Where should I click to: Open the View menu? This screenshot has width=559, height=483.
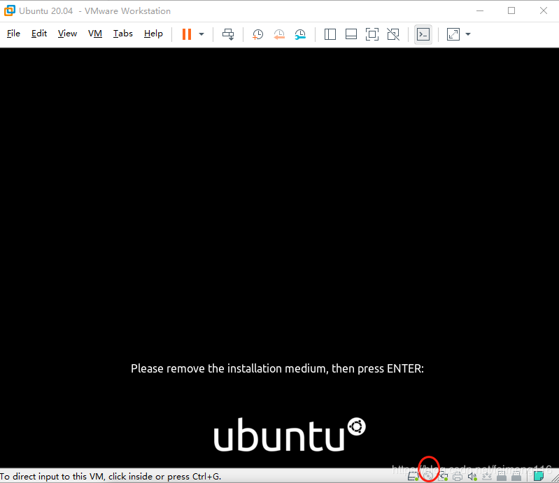coord(67,34)
